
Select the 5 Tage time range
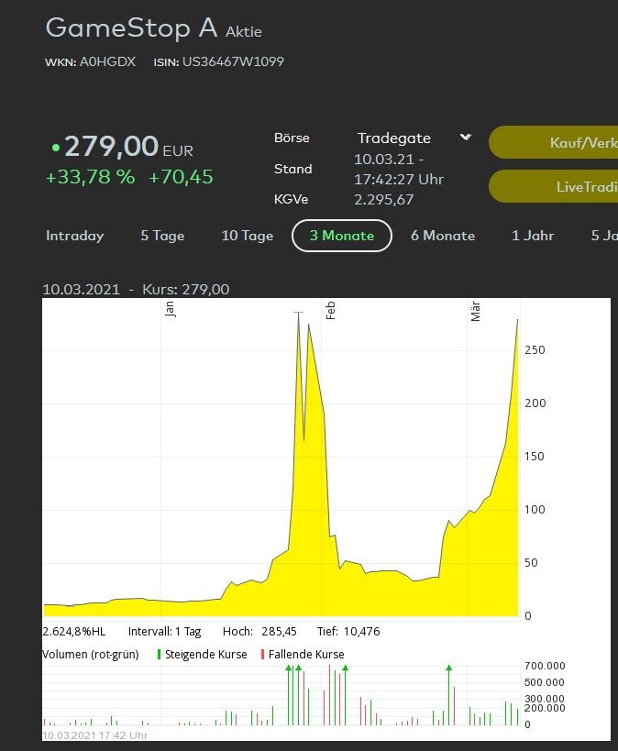point(162,236)
